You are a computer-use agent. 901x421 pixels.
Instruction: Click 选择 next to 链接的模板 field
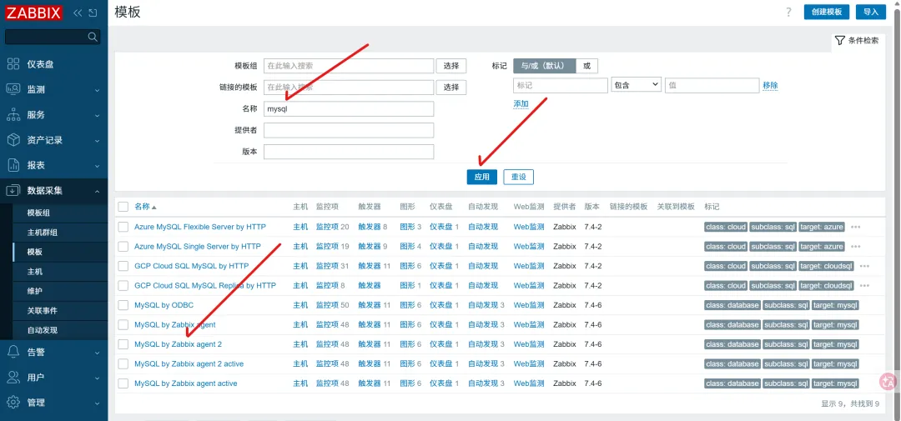(451, 88)
